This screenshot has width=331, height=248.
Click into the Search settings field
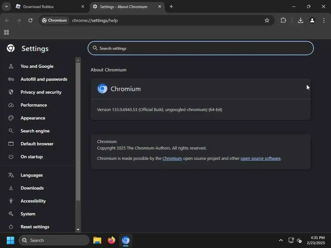[200, 48]
